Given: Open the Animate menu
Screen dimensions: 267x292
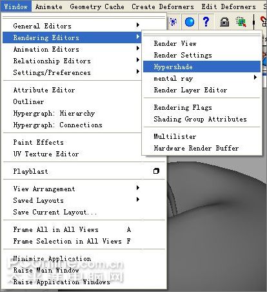Looking at the screenshot, I should 49,6.
